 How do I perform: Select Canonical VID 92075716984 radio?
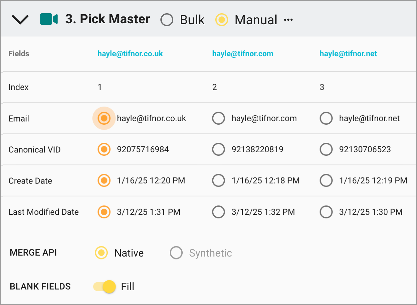104,149
